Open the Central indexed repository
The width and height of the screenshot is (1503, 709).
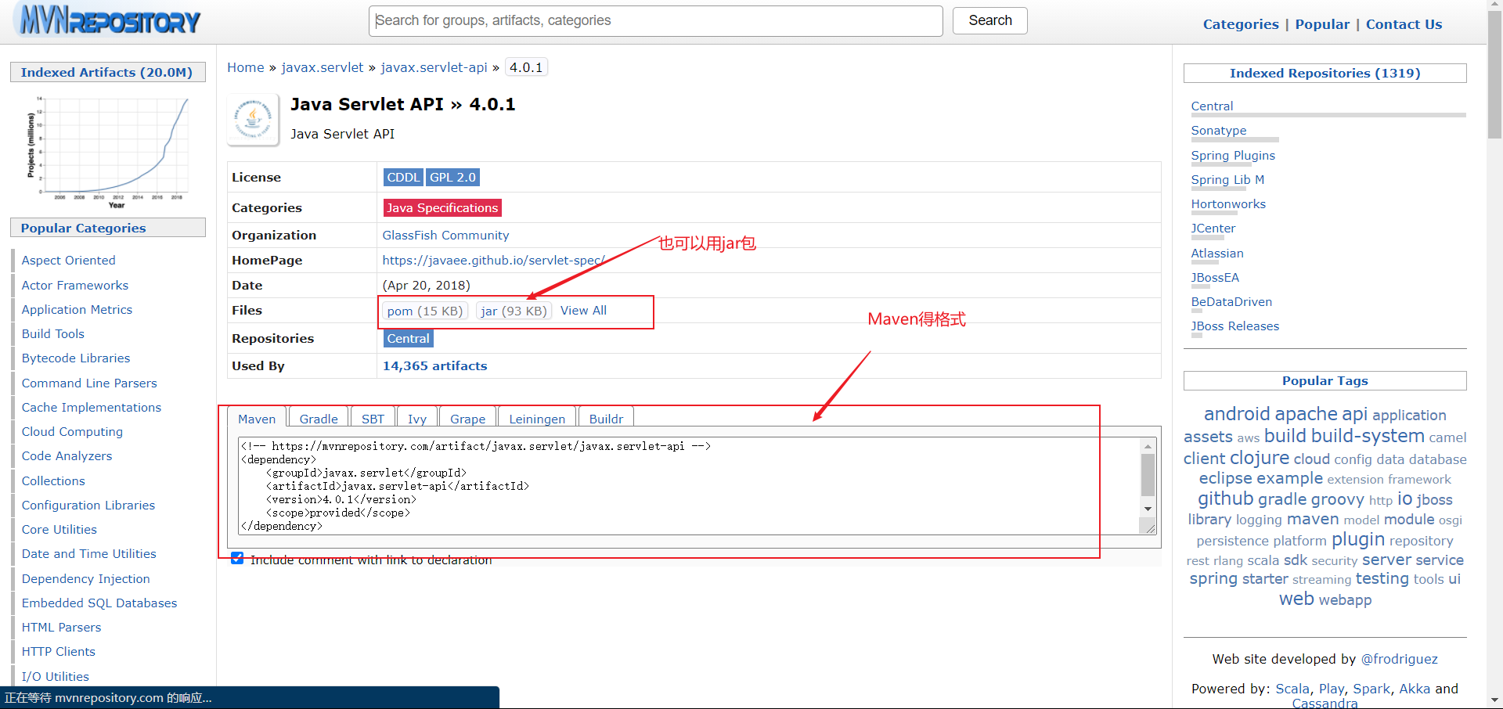[1212, 106]
